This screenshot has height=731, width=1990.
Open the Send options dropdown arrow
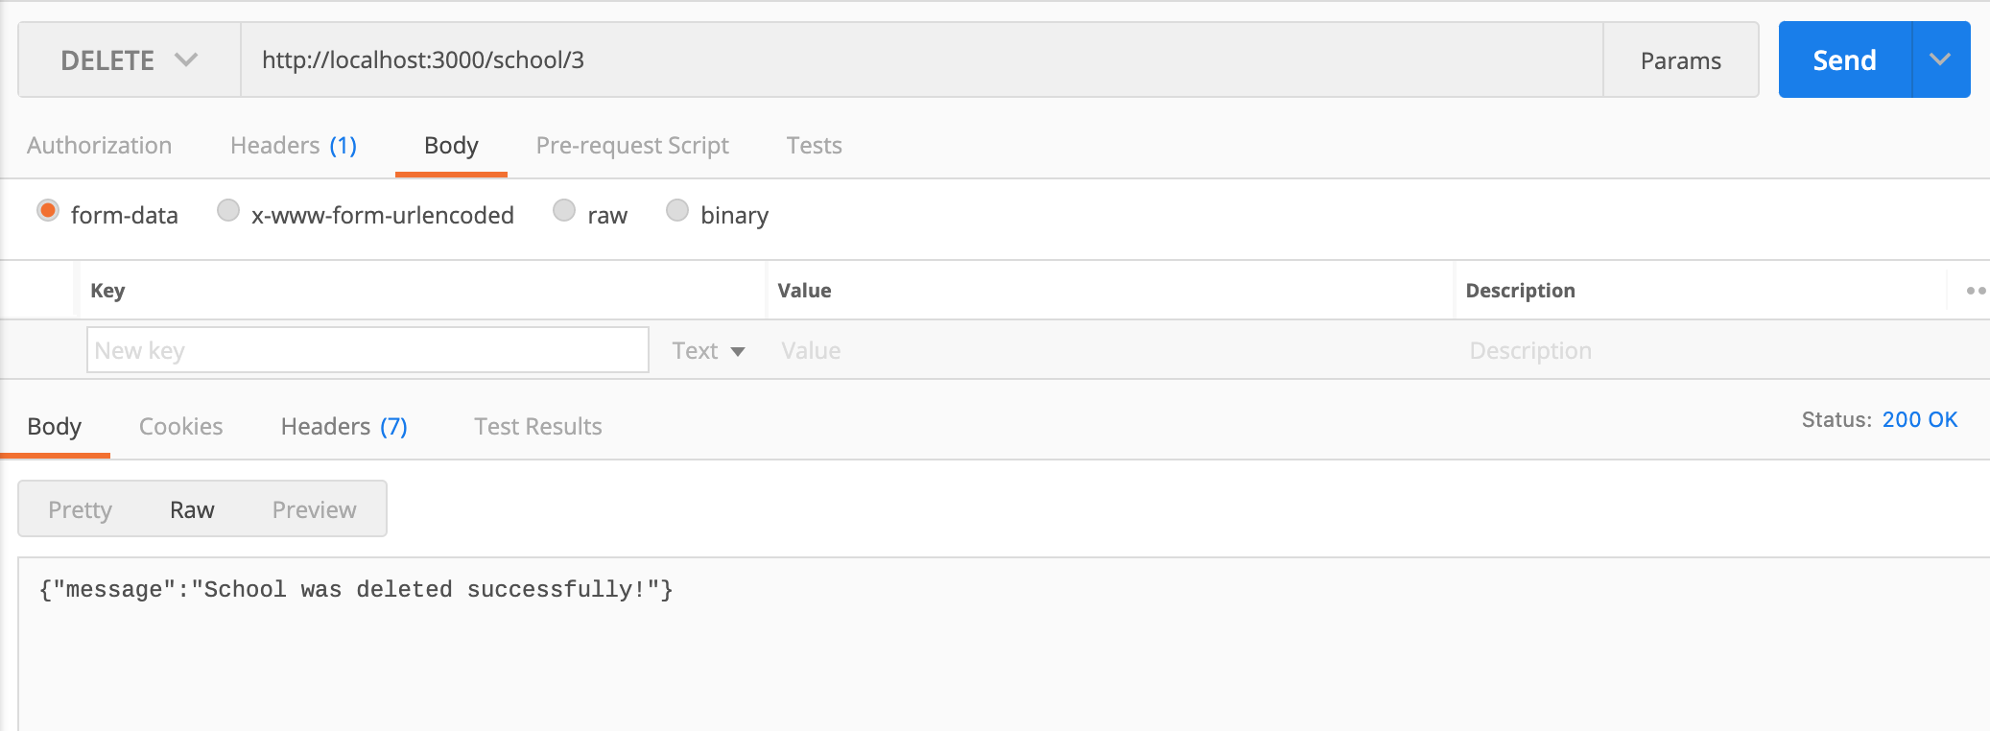coord(1940,59)
